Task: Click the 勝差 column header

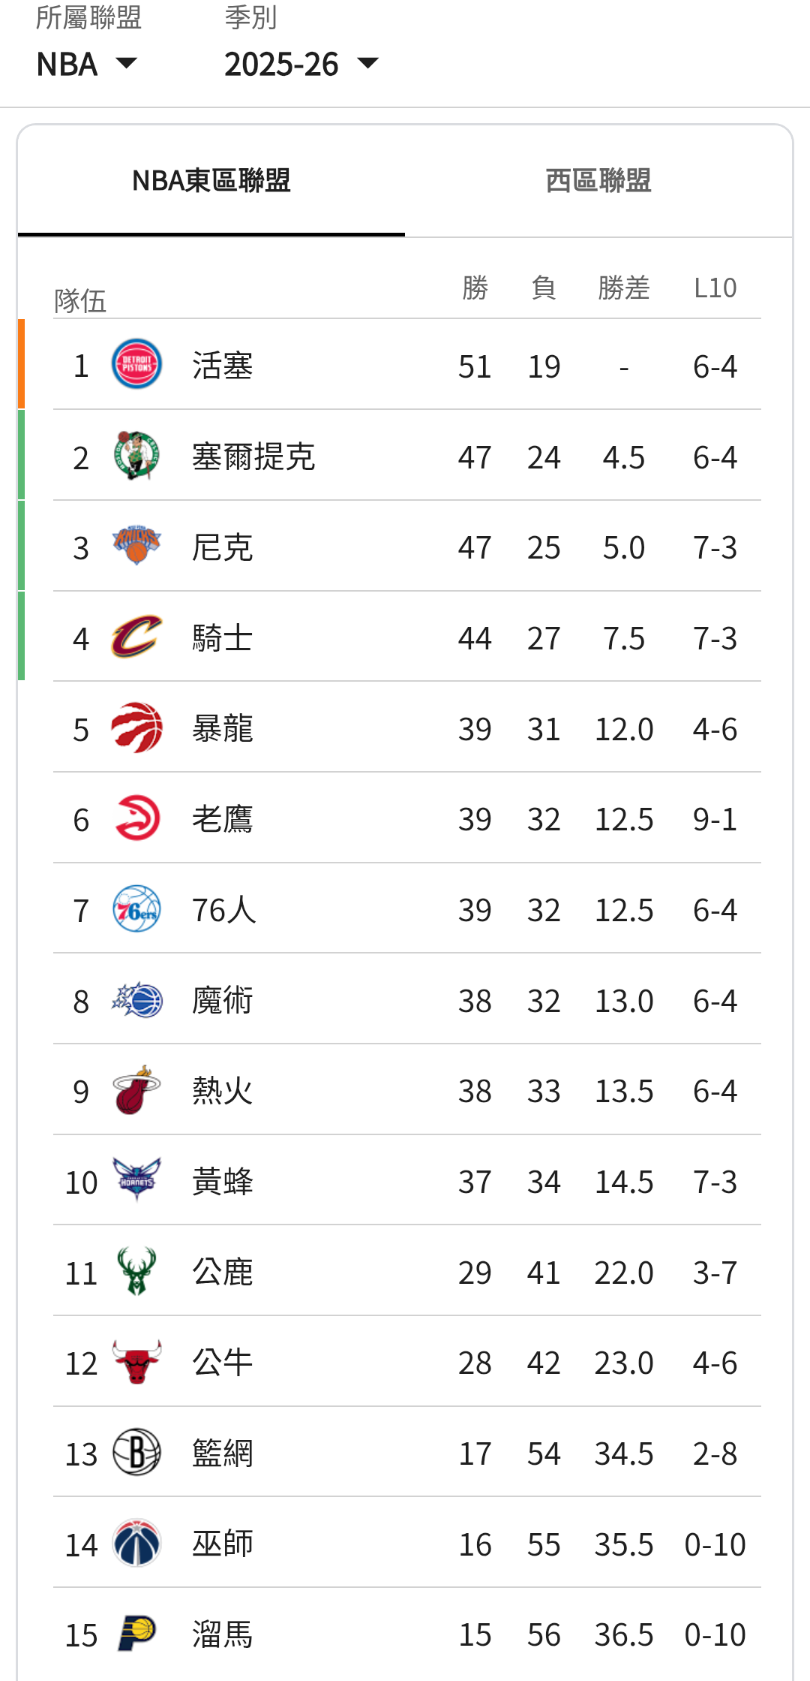Action: [623, 288]
